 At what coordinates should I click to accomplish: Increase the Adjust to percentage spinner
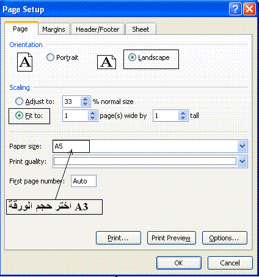tap(86, 99)
